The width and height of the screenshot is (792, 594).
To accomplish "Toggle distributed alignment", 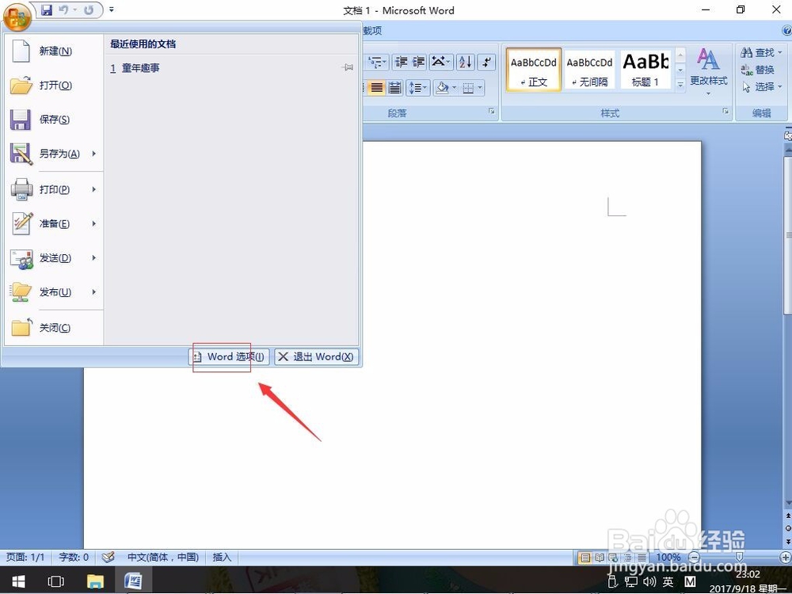I will pos(395,88).
